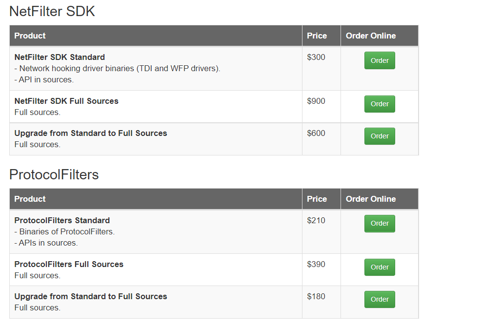Image resolution: width=482 pixels, height=325 pixels.
Task: Click the ProtocolFilters Full Sources product name
Action: 69,264
